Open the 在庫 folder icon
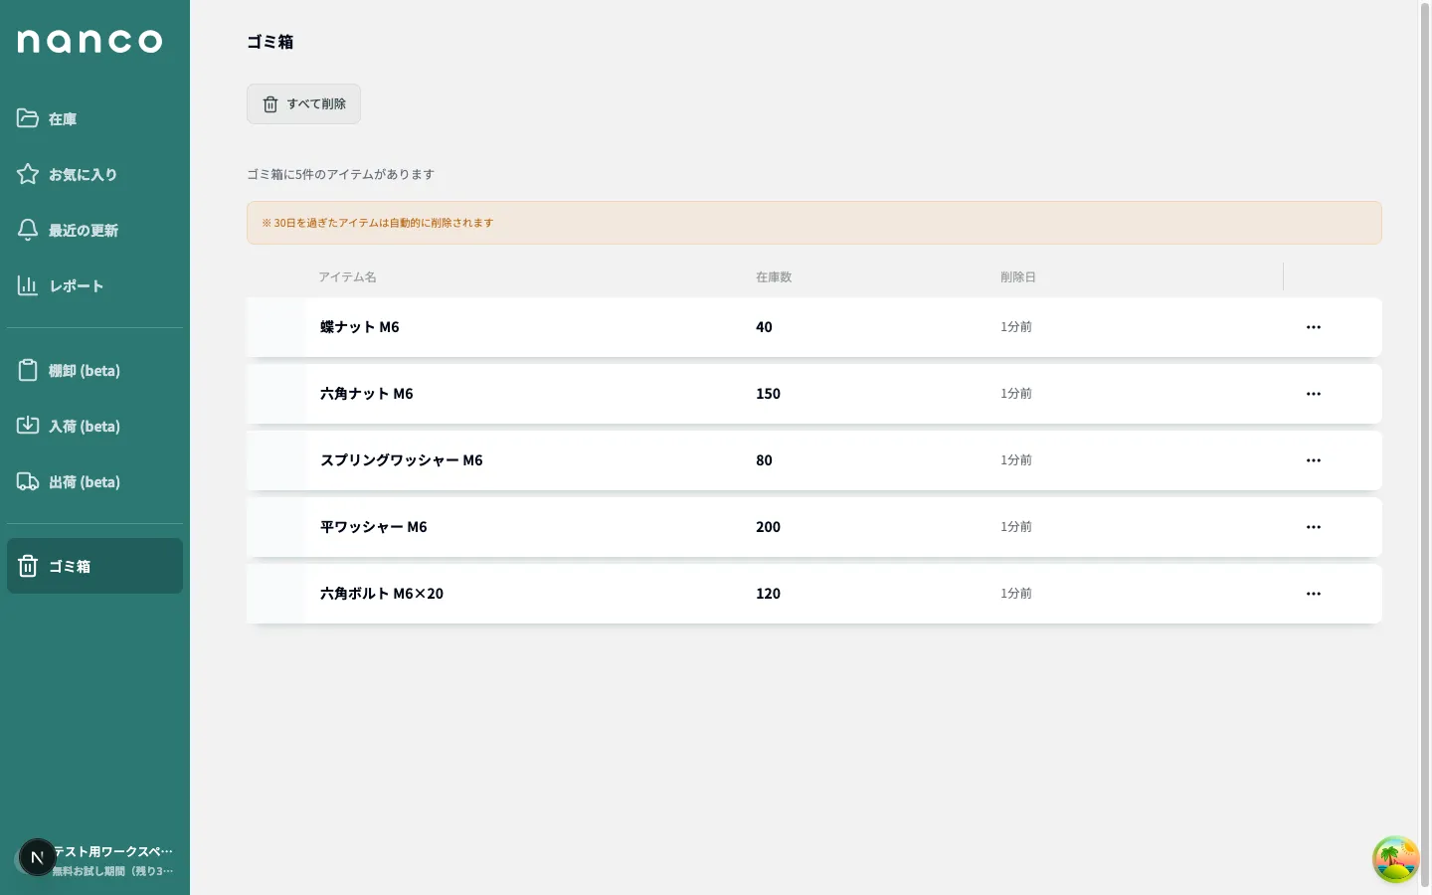The height and width of the screenshot is (895, 1432). coord(28,118)
